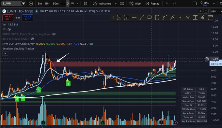Expand the timeframe interval dropdown

pos(77,4)
